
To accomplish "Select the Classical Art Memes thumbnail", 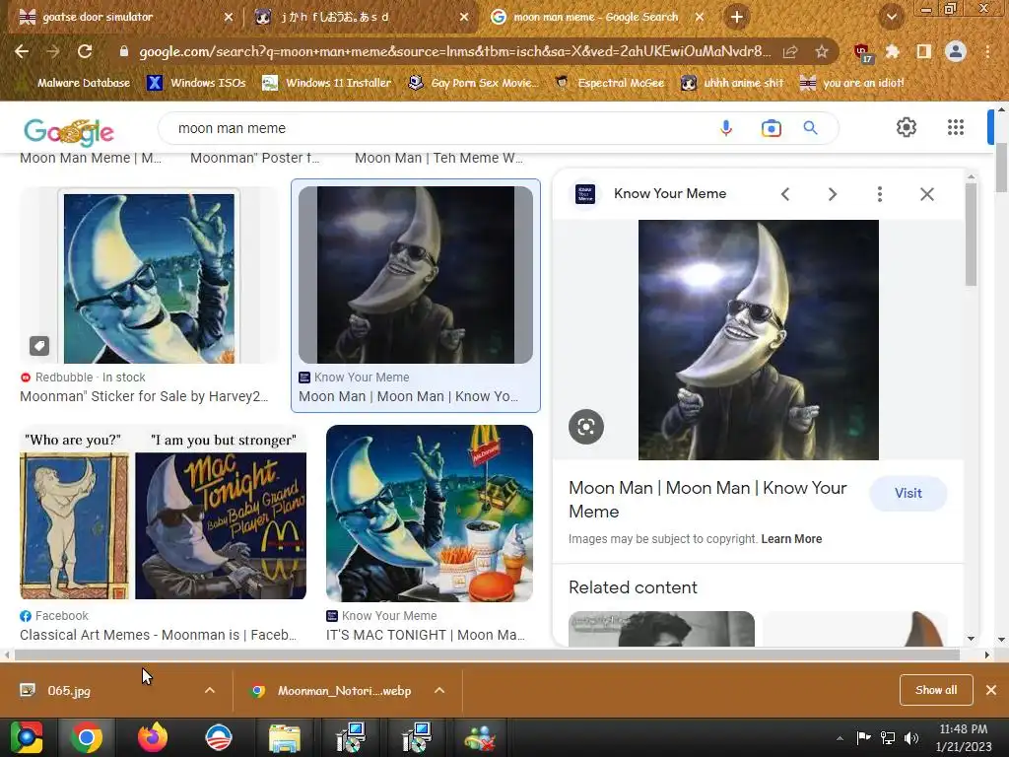I will click(x=163, y=513).
